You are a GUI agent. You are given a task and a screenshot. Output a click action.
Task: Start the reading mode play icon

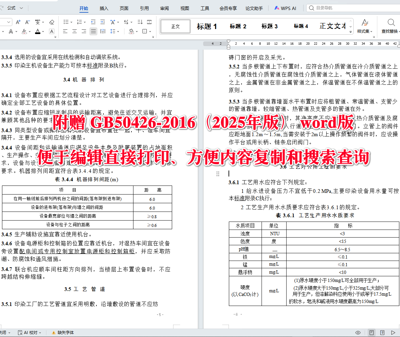[393, 332]
